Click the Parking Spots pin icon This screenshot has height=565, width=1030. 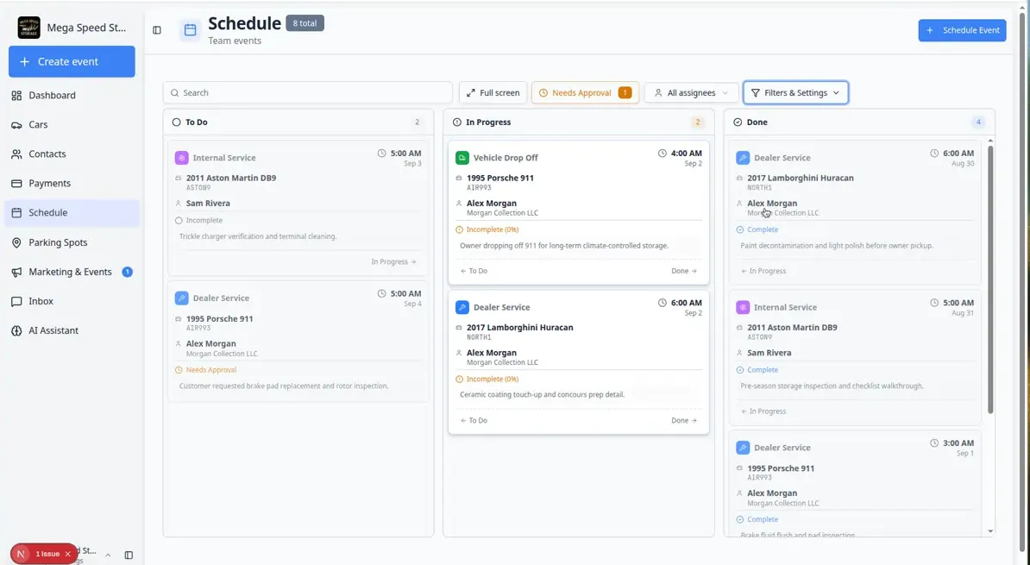(x=16, y=242)
